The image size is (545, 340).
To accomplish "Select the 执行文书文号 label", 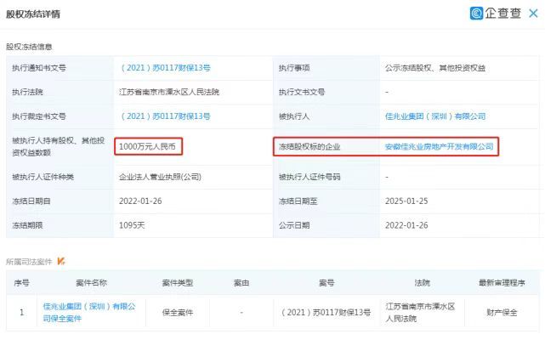I will pyautogui.click(x=302, y=92).
